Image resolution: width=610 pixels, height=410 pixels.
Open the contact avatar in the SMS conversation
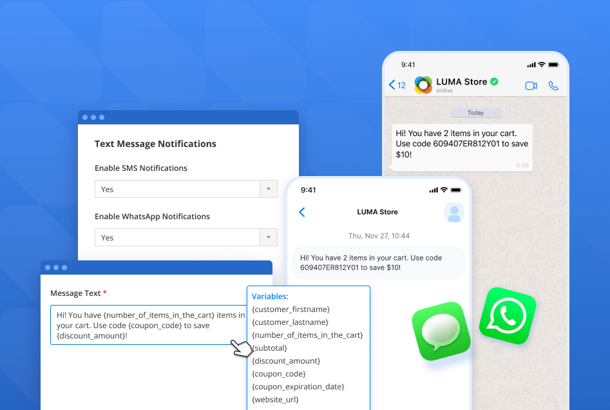tap(454, 212)
